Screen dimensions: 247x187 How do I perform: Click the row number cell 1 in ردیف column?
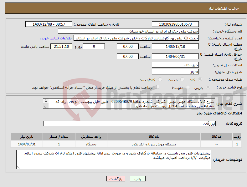[237, 144]
